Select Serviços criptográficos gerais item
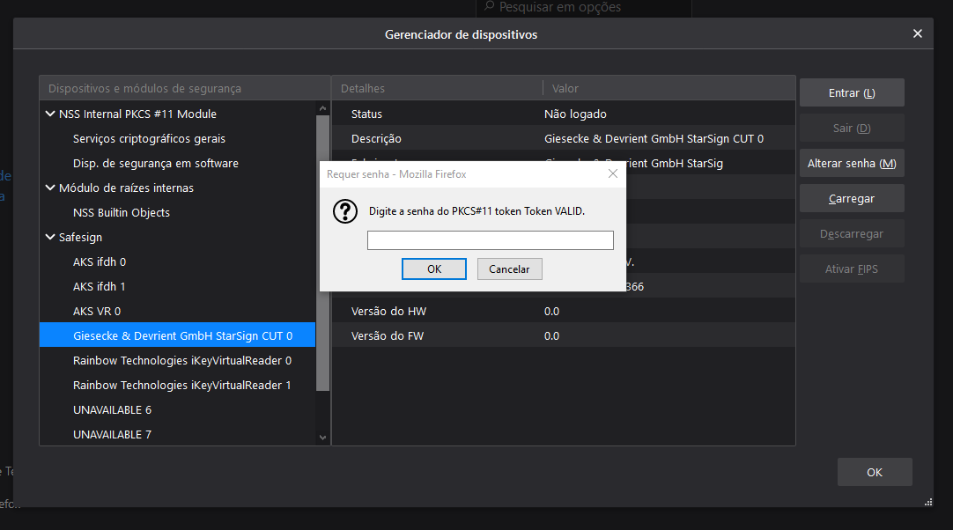The height and width of the screenshot is (530, 953). coord(149,138)
